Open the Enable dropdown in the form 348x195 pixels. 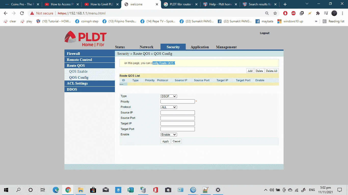pyautogui.click(x=169, y=135)
